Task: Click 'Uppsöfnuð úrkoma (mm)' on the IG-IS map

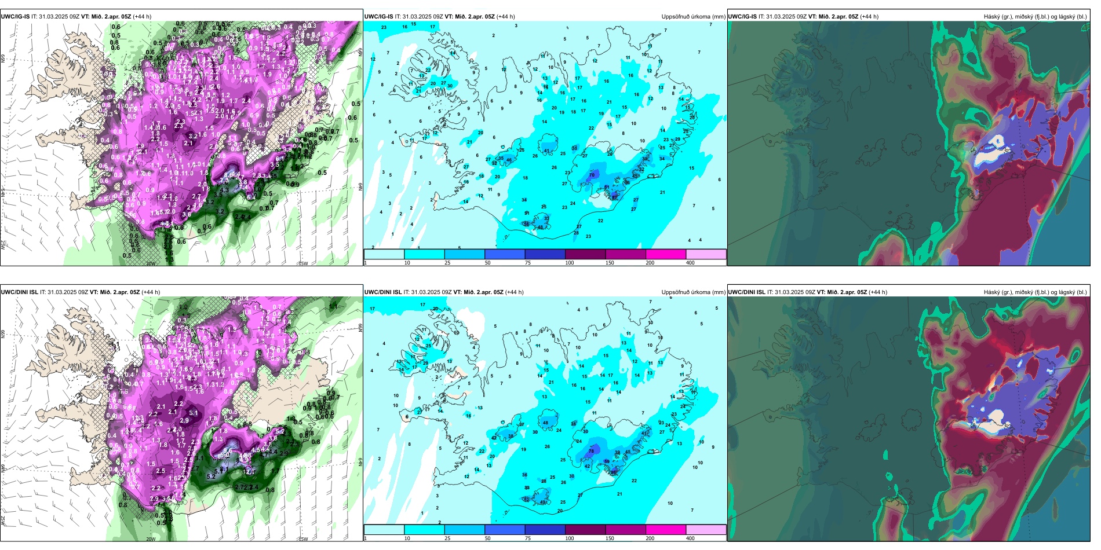Action: coord(693,17)
